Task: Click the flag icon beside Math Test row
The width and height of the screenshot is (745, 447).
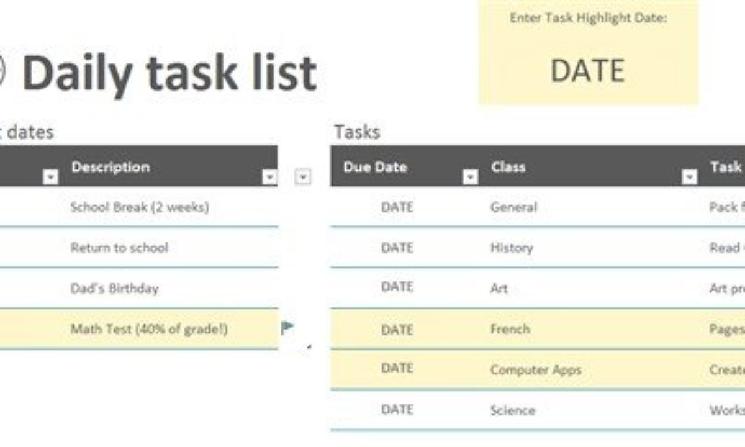Action: [x=287, y=327]
